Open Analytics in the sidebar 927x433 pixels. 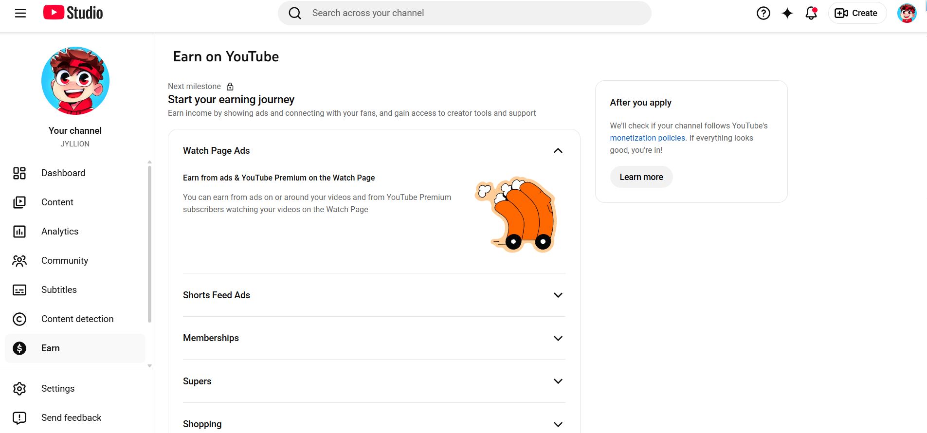click(x=75, y=232)
